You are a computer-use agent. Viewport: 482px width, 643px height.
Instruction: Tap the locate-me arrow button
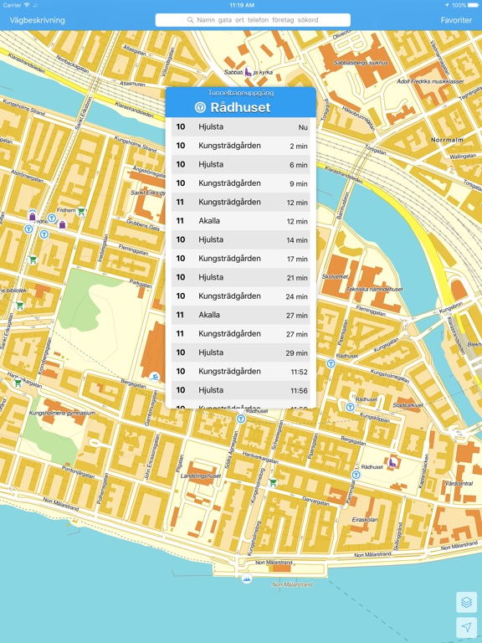[466, 627]
